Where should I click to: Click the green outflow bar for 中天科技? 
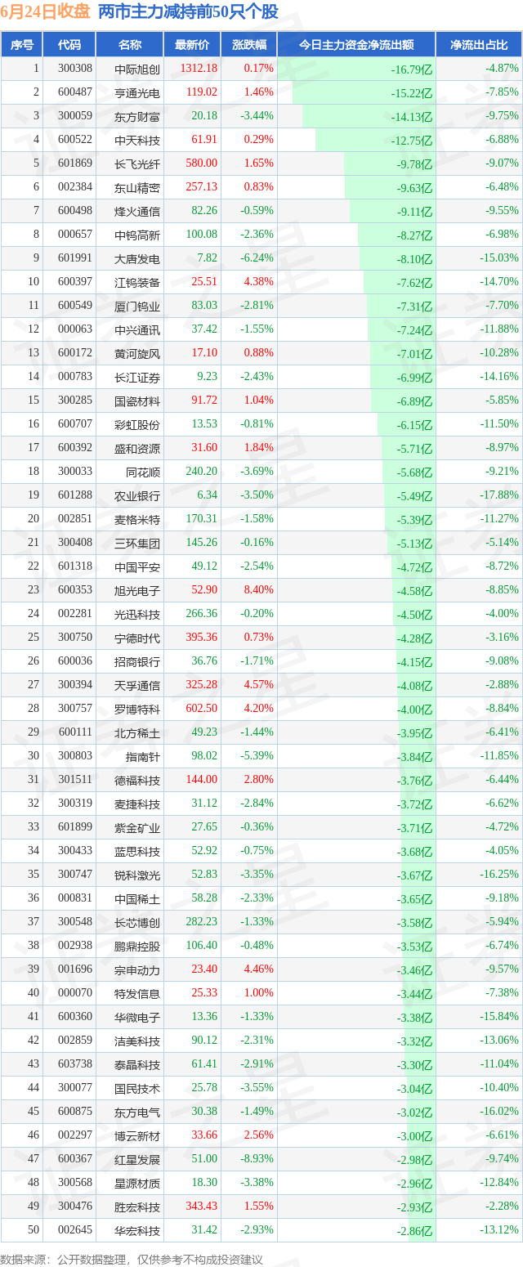pos(374,140)
